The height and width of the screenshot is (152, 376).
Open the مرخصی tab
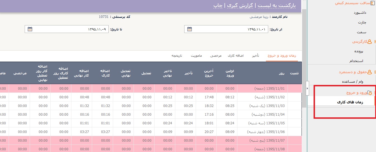point(216,56)
